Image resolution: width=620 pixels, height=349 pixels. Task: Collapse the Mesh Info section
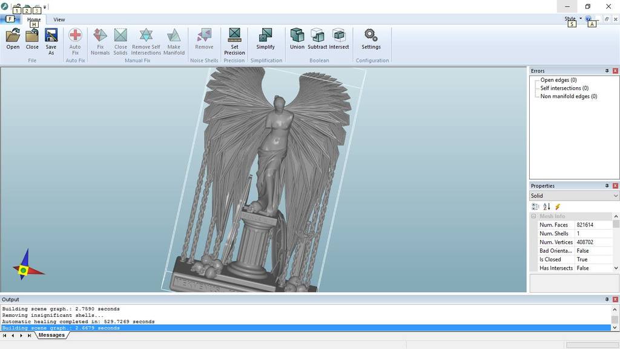tap(533, 216)
